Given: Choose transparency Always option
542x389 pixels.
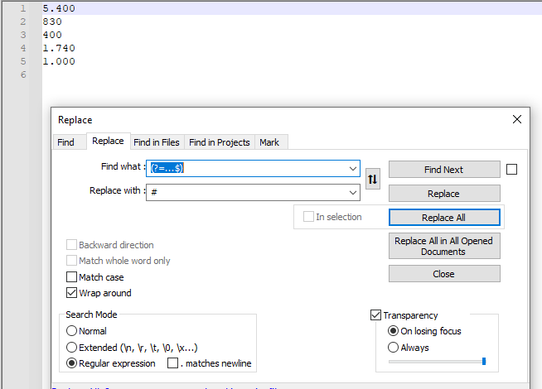Looking at the screenshot, I should coord(393,347).
